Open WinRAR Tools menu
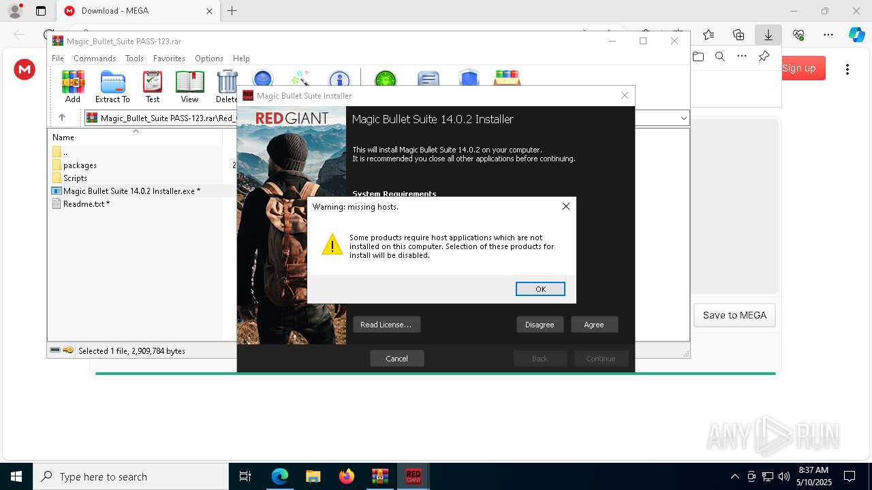 pyautogui.click(x=134, y=59)
